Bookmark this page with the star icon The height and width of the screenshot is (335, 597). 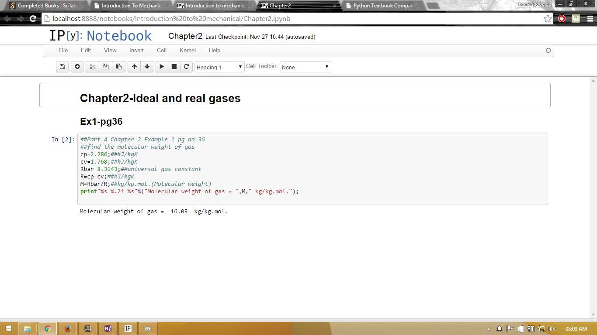(x=548, y=19)
